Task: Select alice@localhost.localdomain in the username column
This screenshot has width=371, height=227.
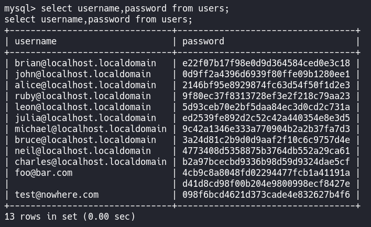Action: click(85, 85)
